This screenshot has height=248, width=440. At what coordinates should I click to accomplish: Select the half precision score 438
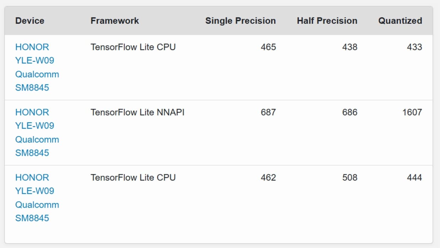tap(349, 47)
